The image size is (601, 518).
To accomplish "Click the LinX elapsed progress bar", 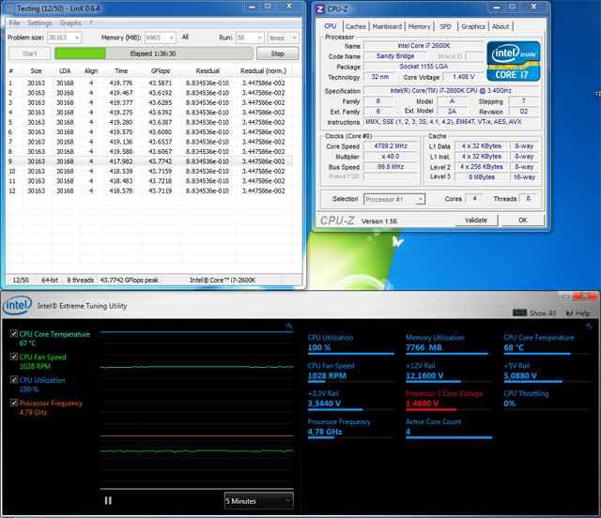I will pyautogui.click(x=154, y=53).
